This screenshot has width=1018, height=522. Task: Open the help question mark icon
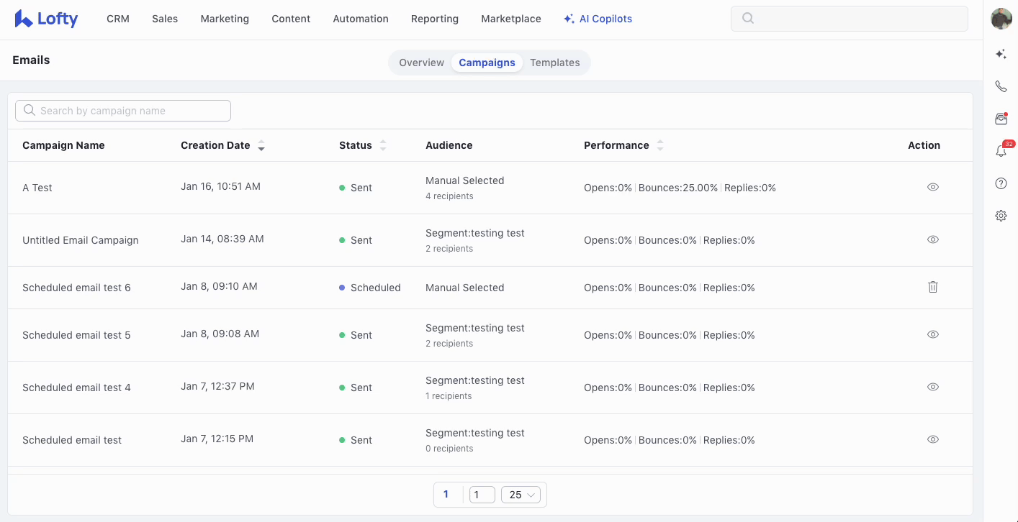point(1001,183)
